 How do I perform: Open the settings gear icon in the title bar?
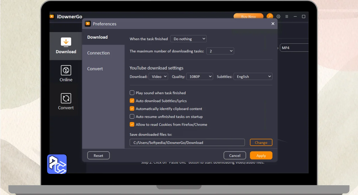[278, 16]
